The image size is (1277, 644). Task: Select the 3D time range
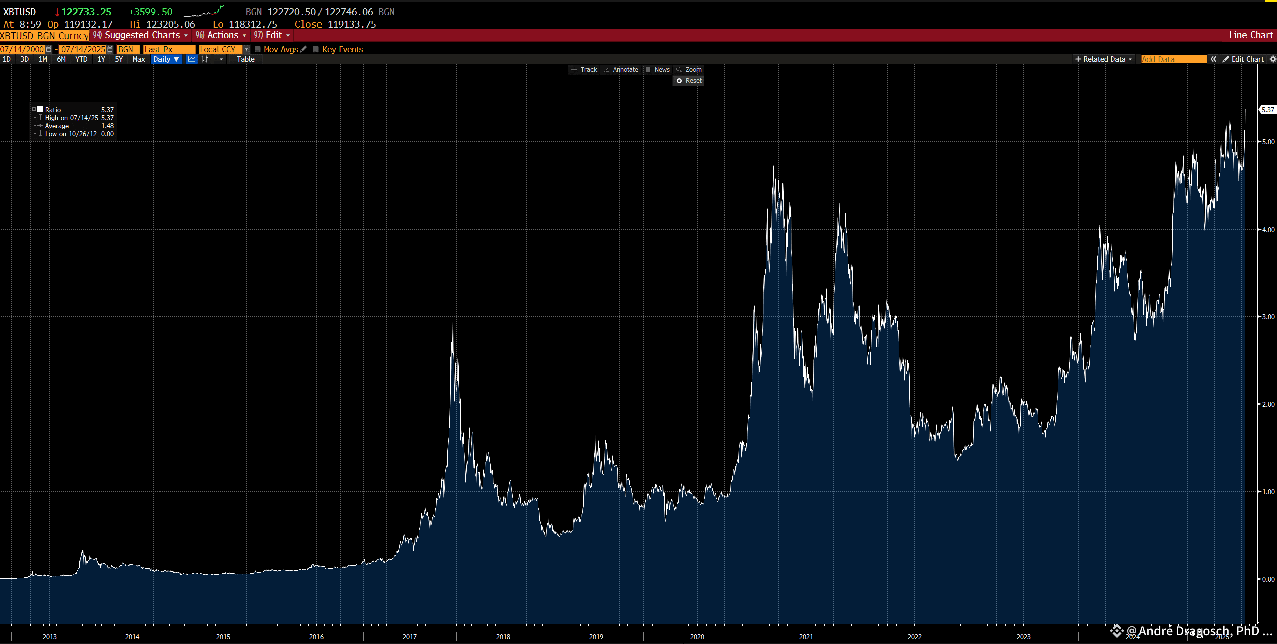pos(24,59)
